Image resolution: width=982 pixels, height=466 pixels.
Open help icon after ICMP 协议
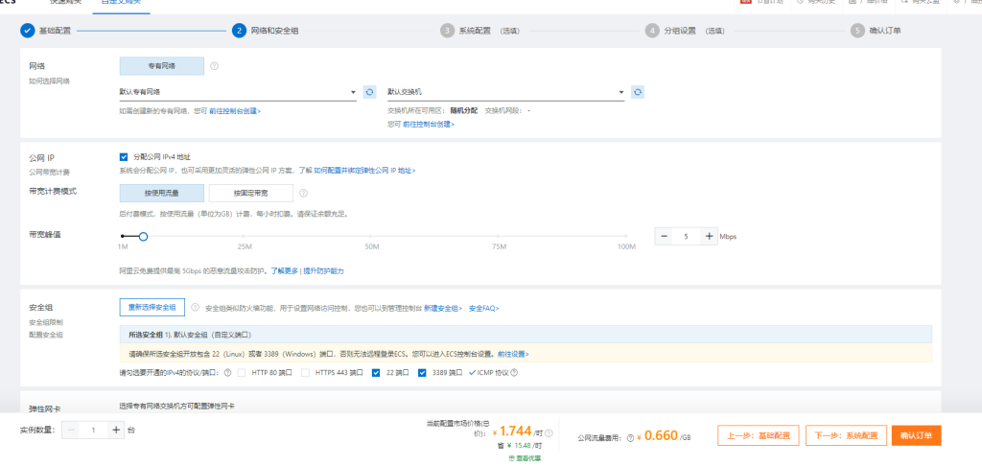pyautogui.click(x=514, y=373)
